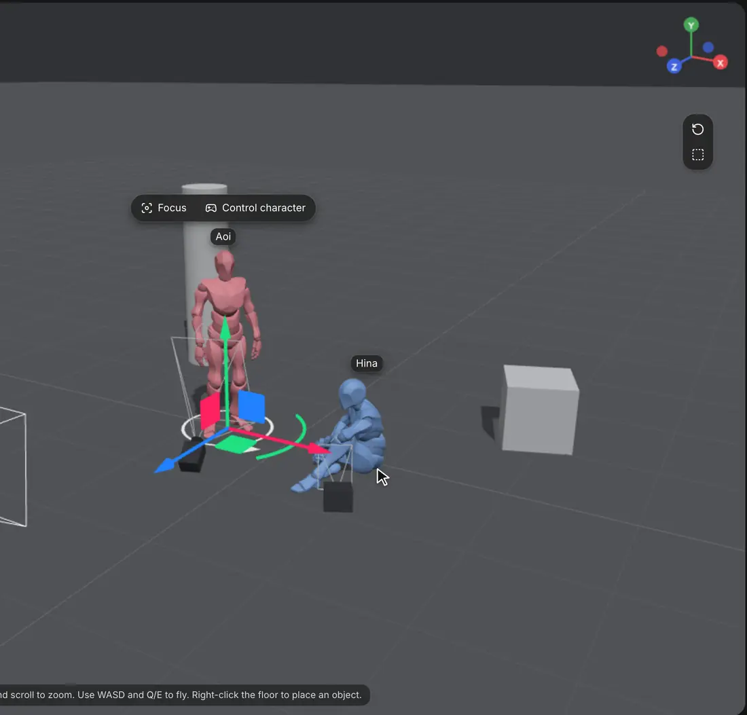This screenshot has height=715, width=747.
Task: Click the green floor plane handle on the gizmo
Action: pos(236,444)
